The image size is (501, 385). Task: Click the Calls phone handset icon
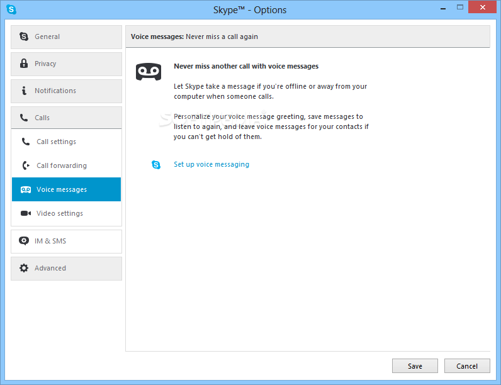[24, 118]
